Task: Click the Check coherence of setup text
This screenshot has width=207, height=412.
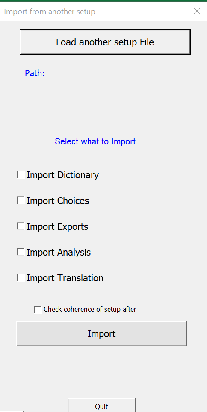Action: pyautogui.click(x=90, y=309)
